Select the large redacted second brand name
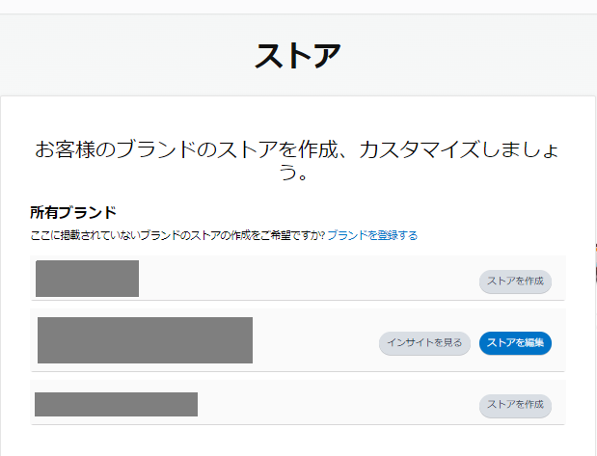This screenshot has width=597, height=456. pyautogui.click(x=145, y=340)
